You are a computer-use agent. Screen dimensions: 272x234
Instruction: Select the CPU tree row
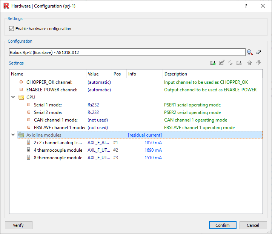click(136, 97)
